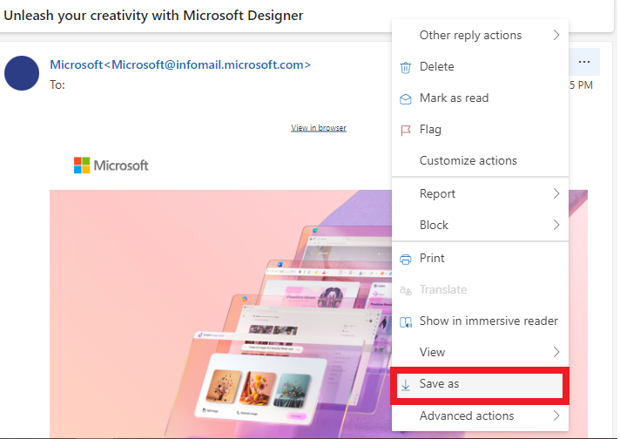Click the red Flag icon

(x=405, y=130)
